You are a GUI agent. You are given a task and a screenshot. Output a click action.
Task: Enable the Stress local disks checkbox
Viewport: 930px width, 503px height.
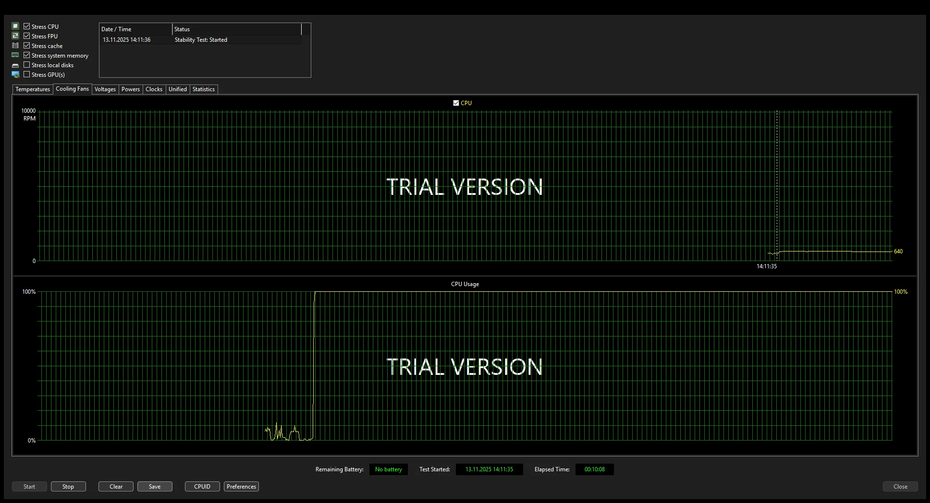coord(27,65)
